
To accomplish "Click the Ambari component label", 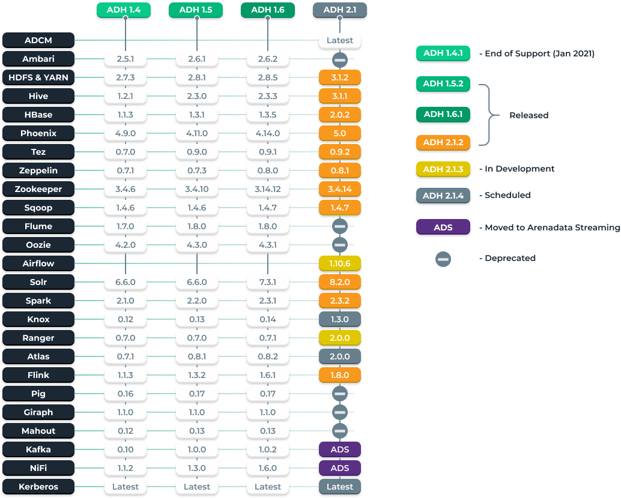I will 38,59.
